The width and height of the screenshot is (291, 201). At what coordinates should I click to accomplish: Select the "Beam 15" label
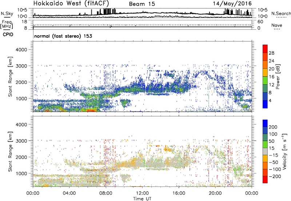142,4
